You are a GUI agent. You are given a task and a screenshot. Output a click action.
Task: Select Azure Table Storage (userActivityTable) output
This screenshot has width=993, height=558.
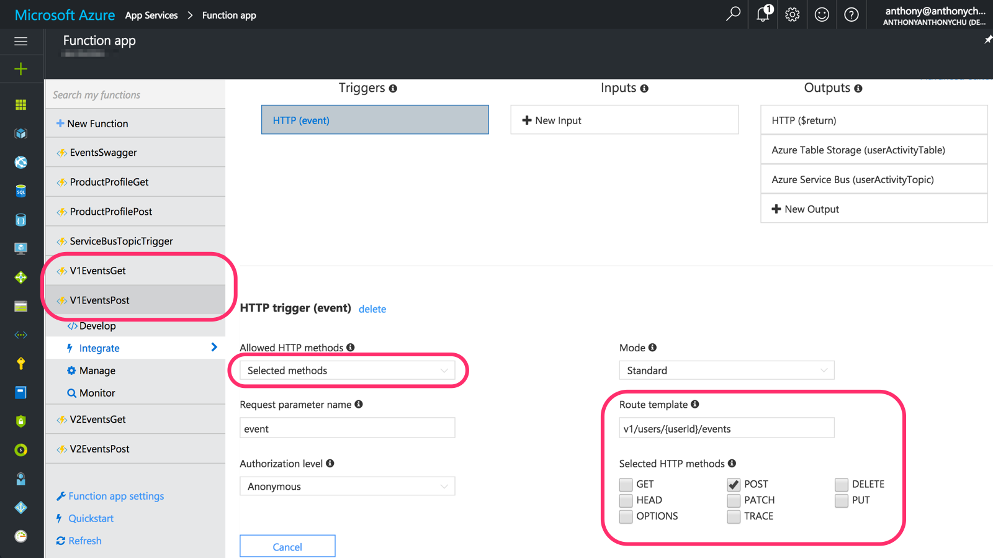[x=874, y=150]
